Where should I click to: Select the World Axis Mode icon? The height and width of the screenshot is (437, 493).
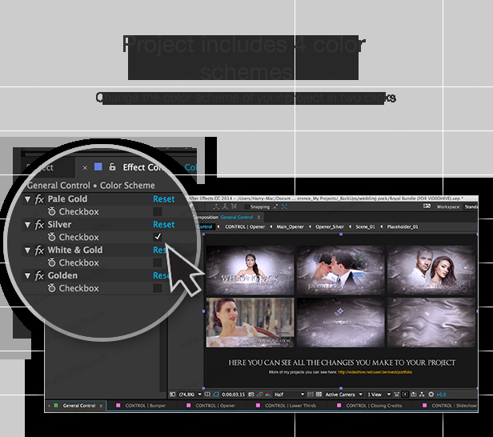tap(225, 206)
